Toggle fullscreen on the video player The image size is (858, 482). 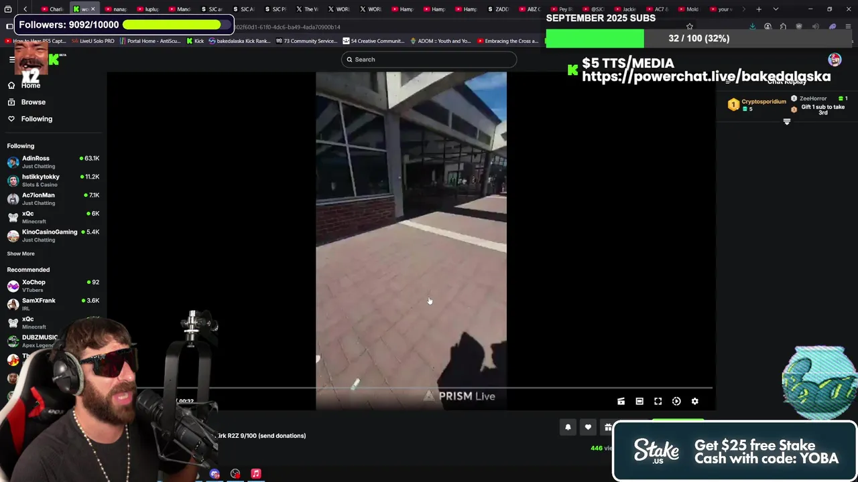tap(658, 402)
